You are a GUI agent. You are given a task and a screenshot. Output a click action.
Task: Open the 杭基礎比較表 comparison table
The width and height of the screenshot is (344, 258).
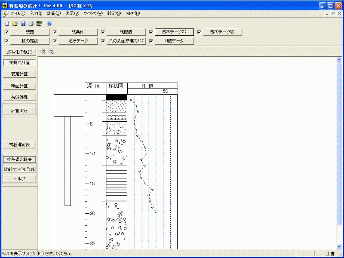pos(19,159)
